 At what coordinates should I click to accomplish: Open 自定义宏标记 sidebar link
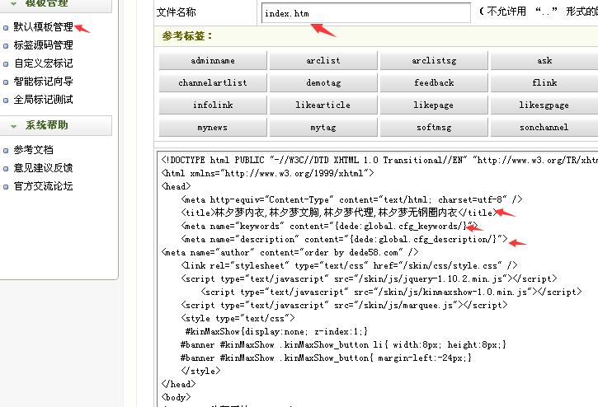tap(43, 63)
